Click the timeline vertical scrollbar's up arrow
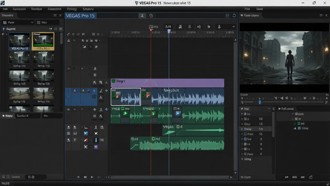Image resolution: width=330 pixels, height=186 pixels. click(x=235, y=40)
